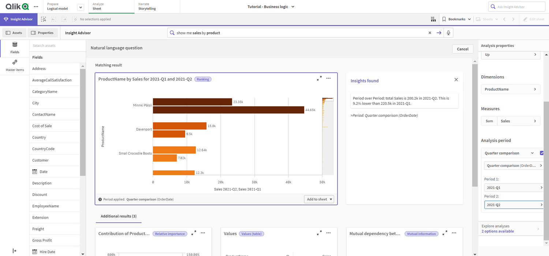Close the Insights found panel

pos(456,79)
